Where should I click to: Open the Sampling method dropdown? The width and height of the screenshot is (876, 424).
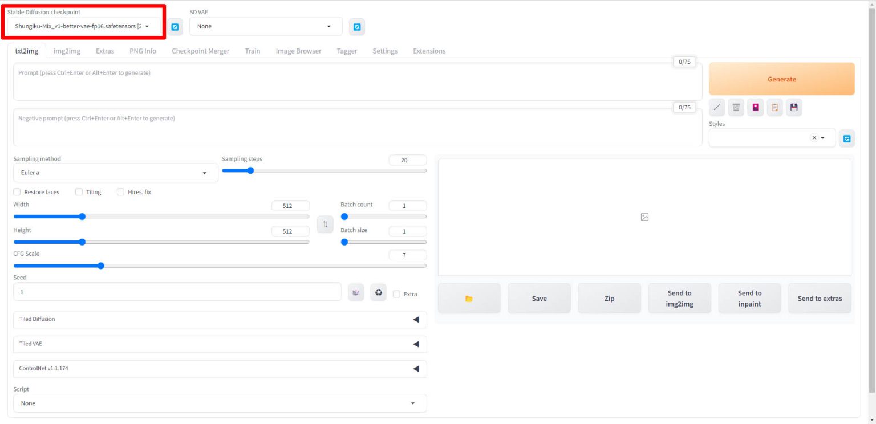115,172
